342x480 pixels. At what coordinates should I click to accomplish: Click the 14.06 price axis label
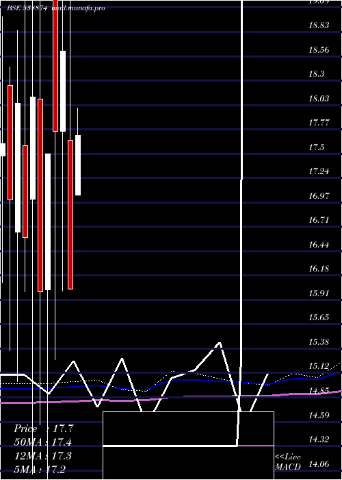coord(319,464)
